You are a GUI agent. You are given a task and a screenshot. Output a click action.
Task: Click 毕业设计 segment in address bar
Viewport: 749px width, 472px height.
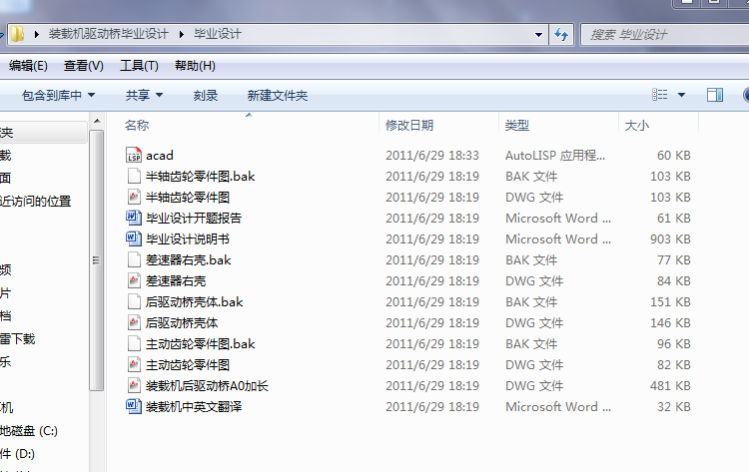tap(218, 34)
